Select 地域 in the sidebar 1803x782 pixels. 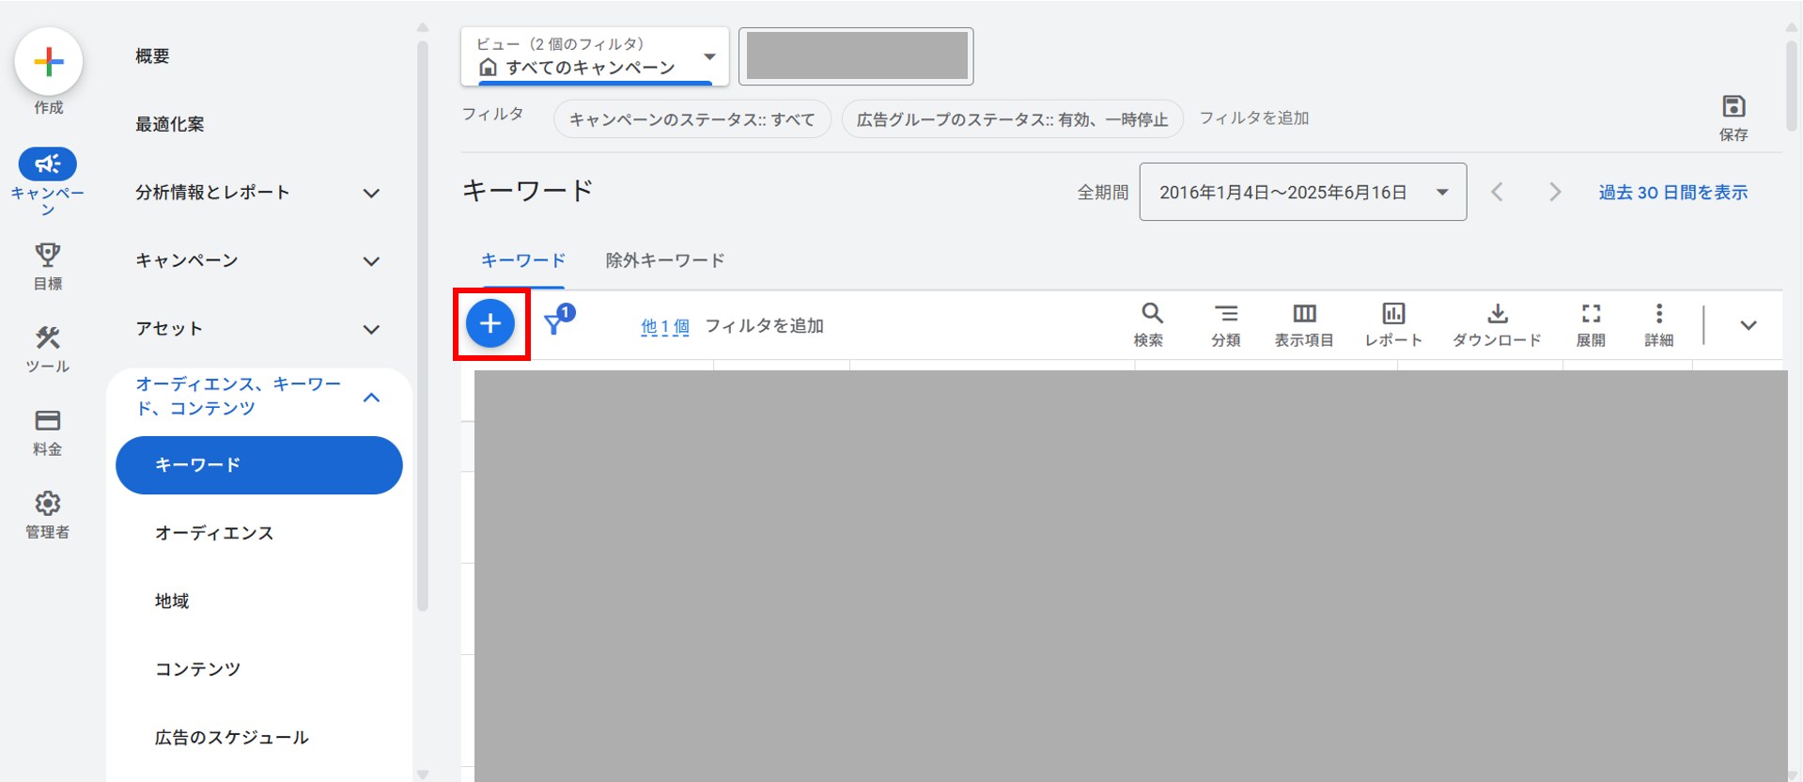click(172, 601)
